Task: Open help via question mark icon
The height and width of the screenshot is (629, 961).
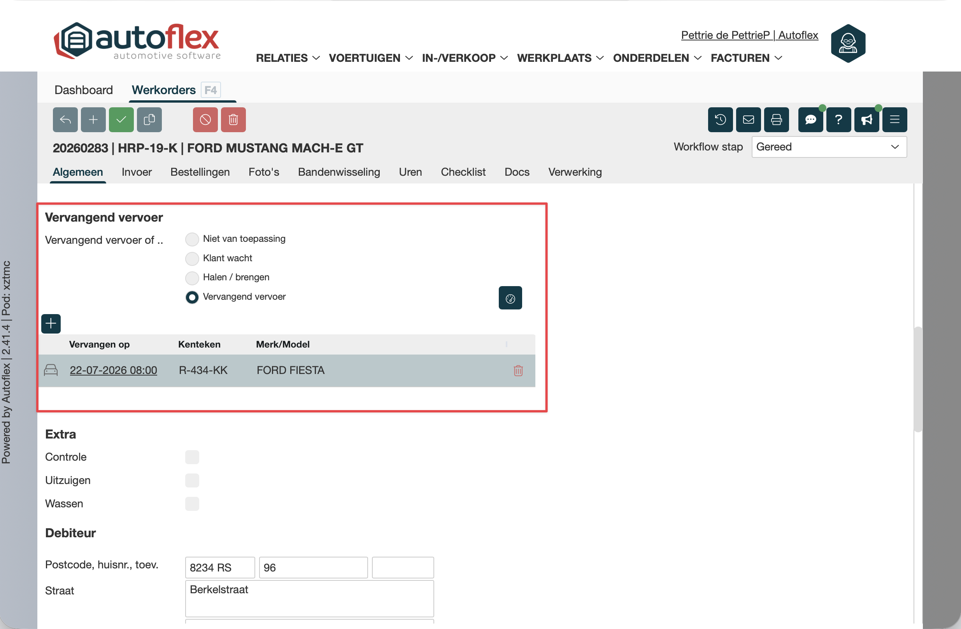Action: (x=839, y=120)
